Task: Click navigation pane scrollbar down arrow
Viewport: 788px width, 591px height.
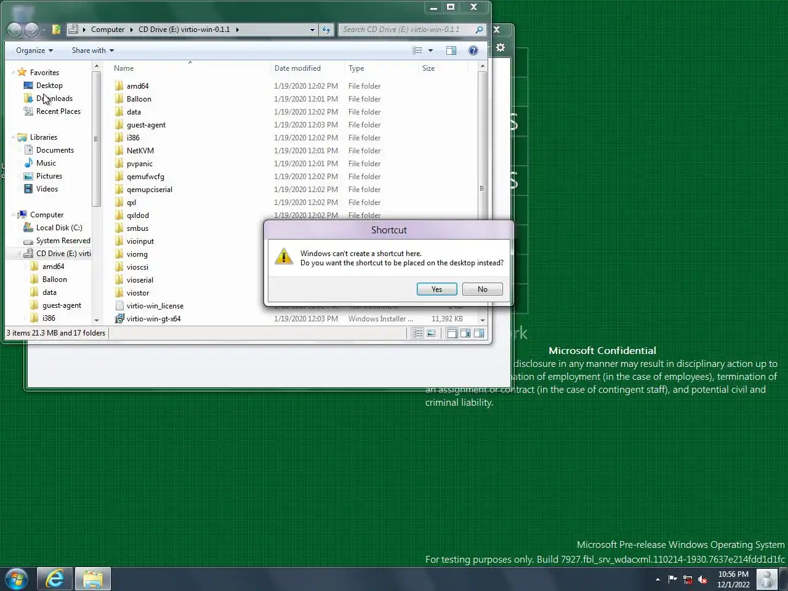Action: pos(97,320)
